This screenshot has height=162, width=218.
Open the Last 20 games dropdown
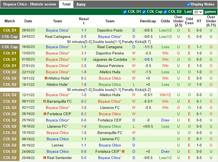tap(198, 12)
